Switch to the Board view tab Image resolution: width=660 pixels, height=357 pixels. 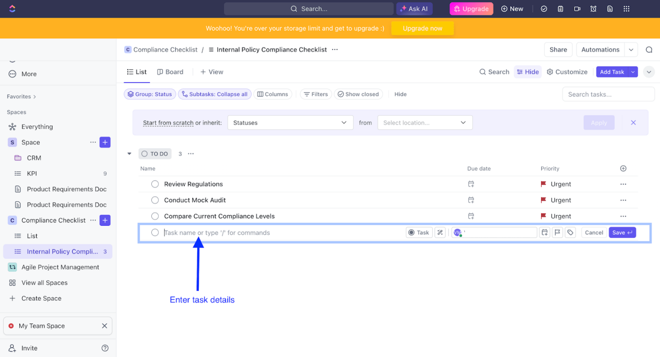pyautogui.click(x=170, y=72)
